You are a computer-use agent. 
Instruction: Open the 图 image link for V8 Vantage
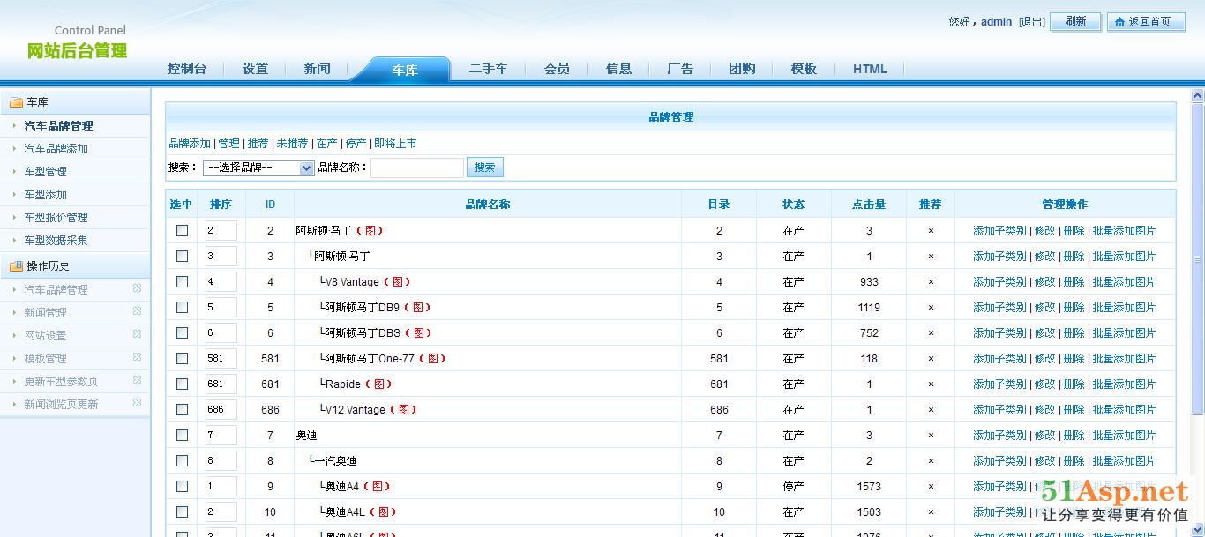[398, 282]
